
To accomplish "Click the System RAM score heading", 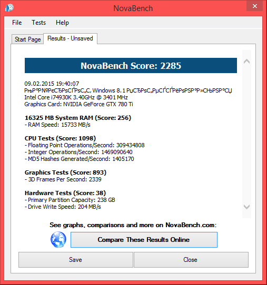I will 78,118.
